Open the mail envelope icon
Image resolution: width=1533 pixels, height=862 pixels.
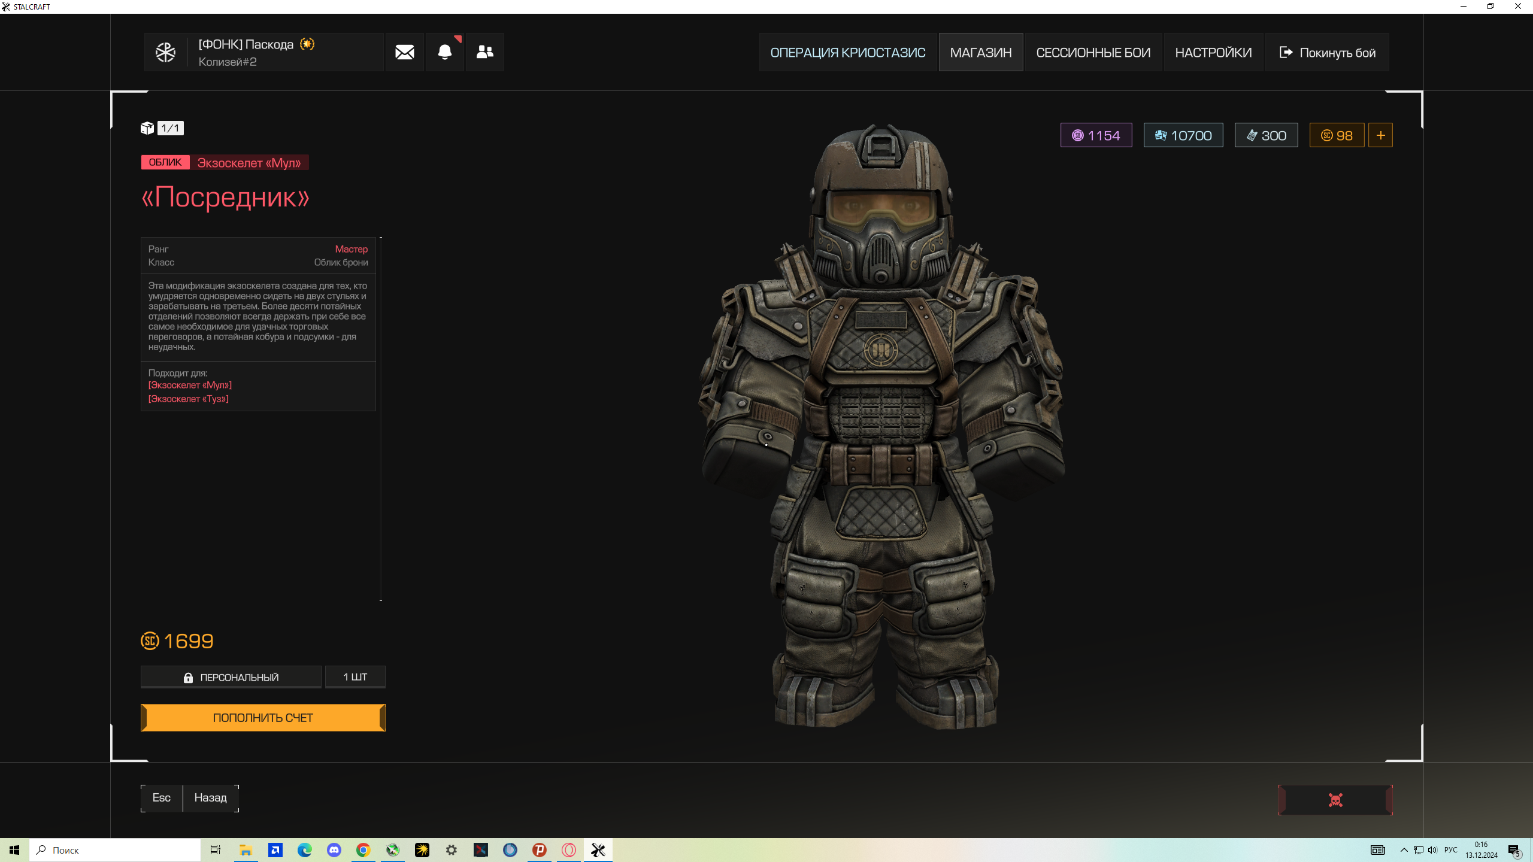click(405, 52)
